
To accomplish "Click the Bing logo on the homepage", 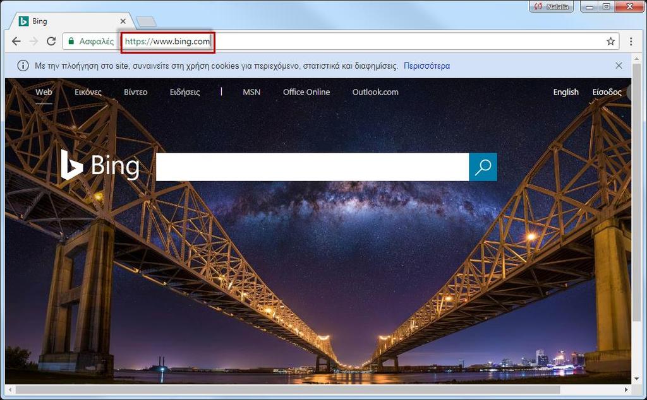I will click(x=100, y=165).
